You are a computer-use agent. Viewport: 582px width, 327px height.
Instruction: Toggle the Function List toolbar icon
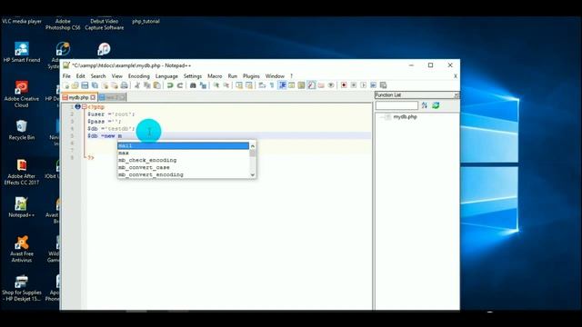click(311, 85)
